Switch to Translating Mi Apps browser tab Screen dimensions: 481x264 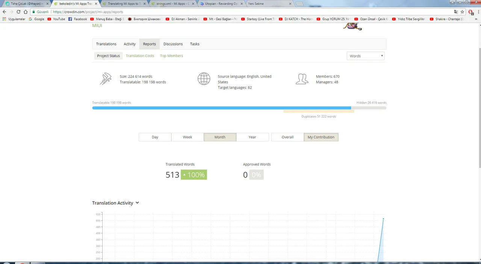pos(124,4)
